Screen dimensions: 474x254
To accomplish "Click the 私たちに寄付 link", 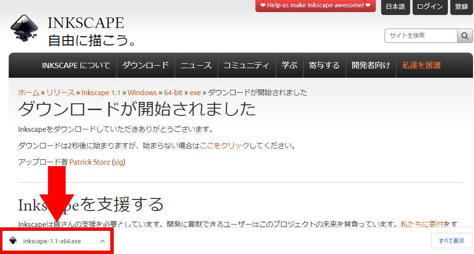I will click(422, 224).
